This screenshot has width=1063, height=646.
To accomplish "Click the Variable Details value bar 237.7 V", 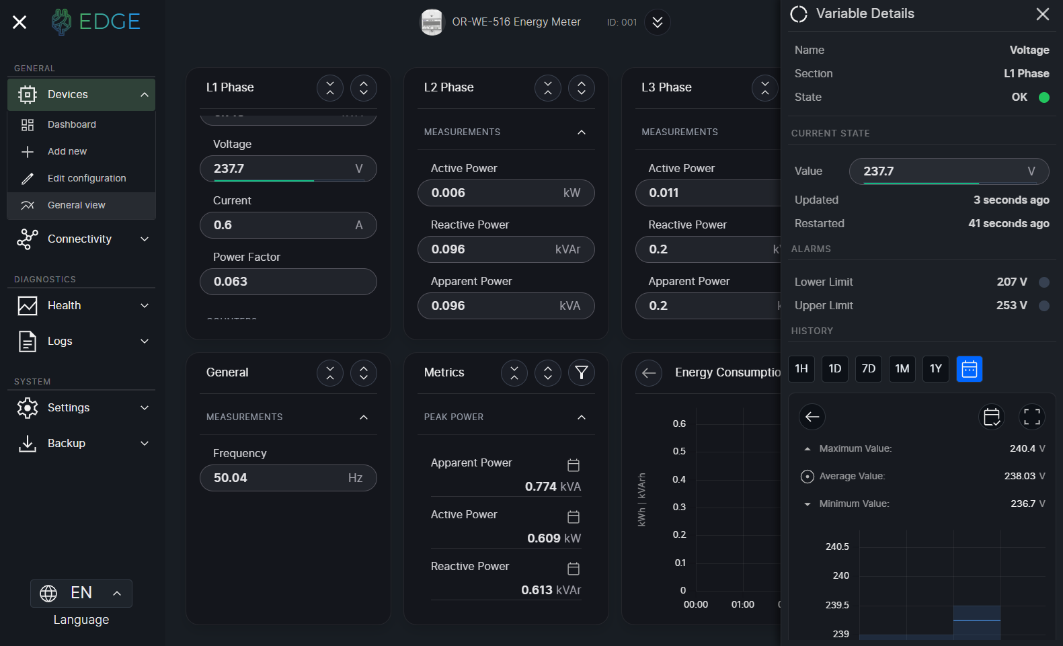I will tap(949, 171).
